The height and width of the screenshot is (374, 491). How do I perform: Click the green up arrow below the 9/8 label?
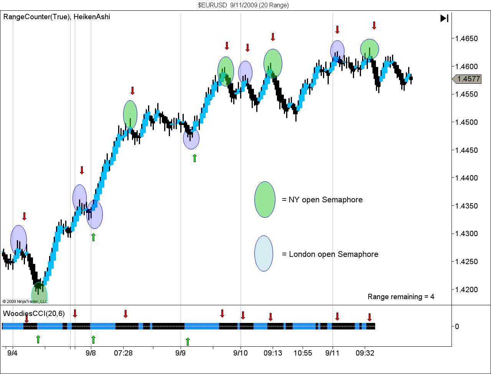93,237
